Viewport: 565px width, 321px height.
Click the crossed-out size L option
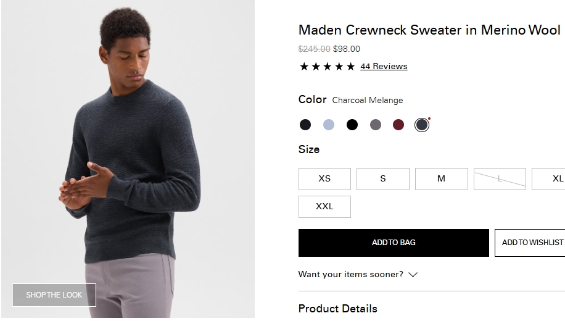(x=500, y=179)
